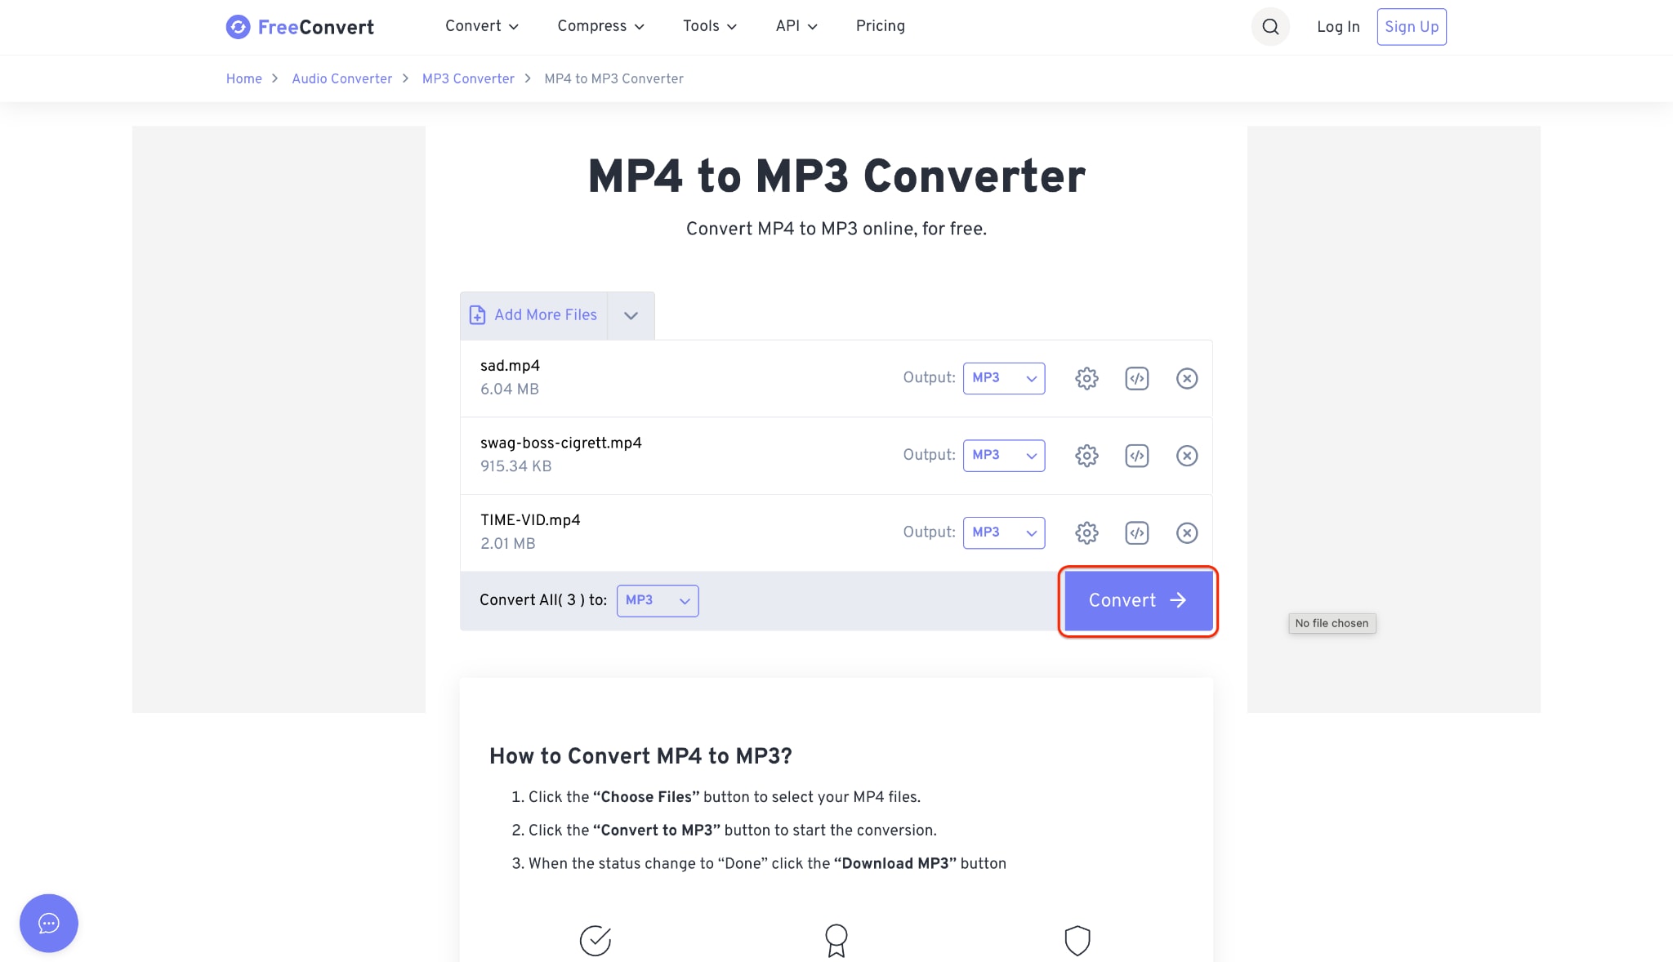The width and height of the screenshot is (1673, 962).
Task: Click the MP4 to MP3 Converter page title
Action: 836,176
